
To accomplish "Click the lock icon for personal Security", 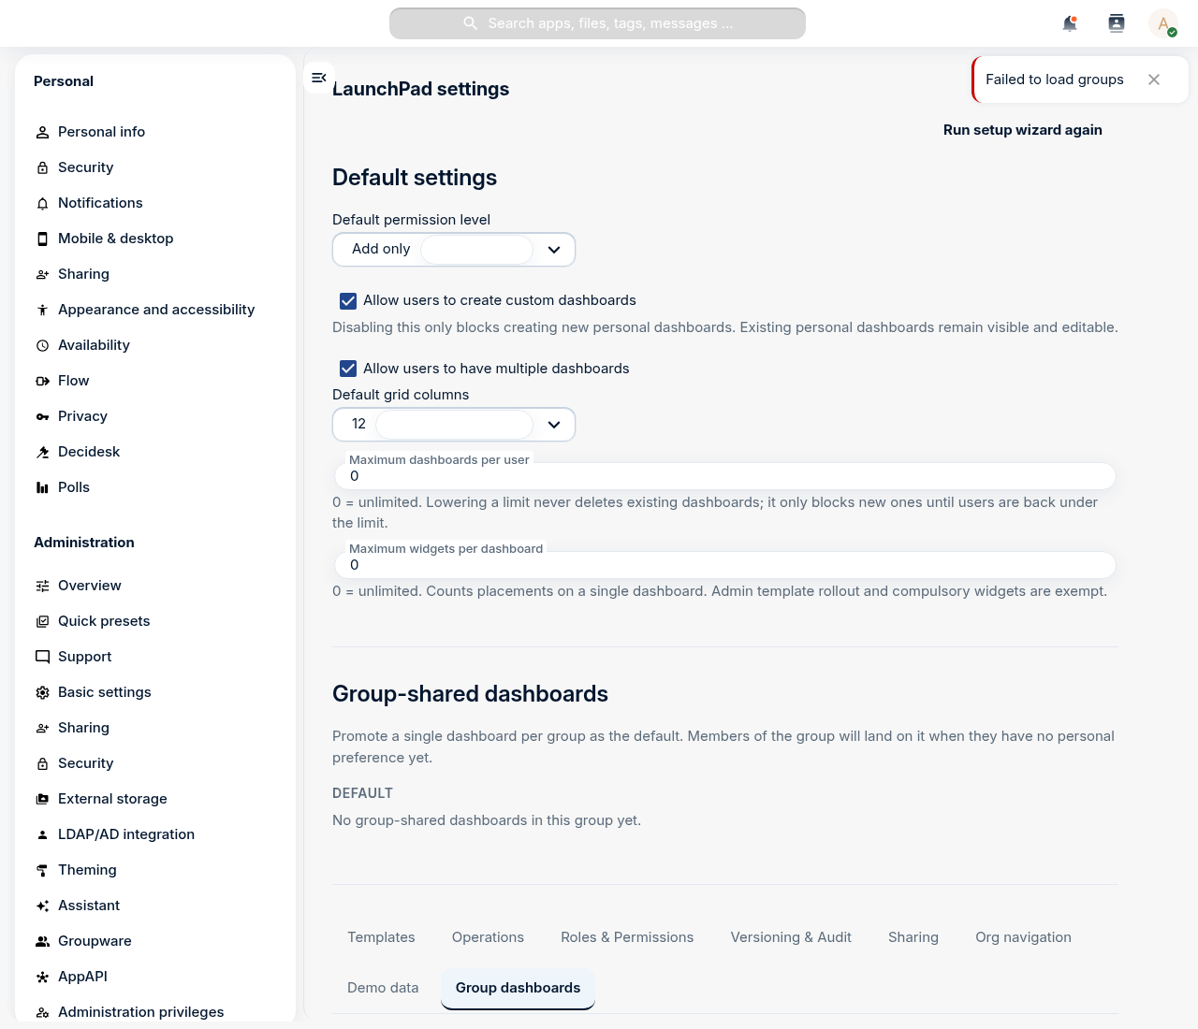I will 42,167.
